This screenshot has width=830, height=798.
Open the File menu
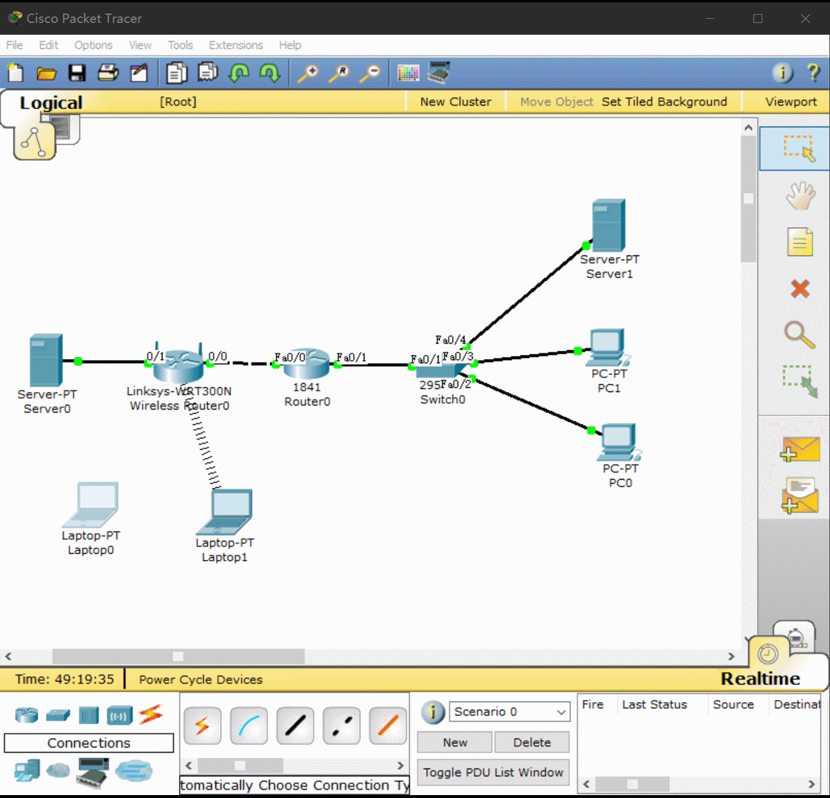[14, 45]
